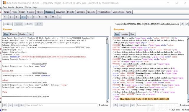This screenshot has height=112, width=189.
Task: Open the Burp menu
Action: click(5, 7)
